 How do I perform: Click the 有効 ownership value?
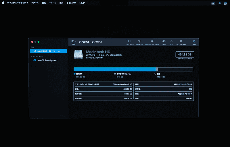[x=191, y=89]
